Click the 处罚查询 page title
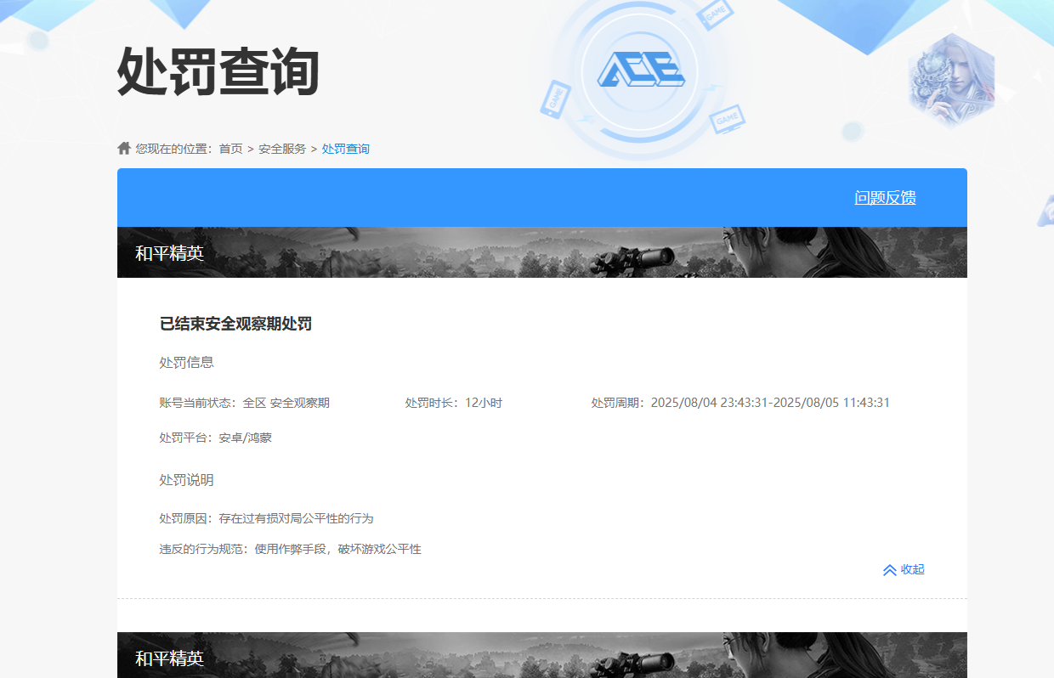The image size is (1054, 678). point(218,71)
